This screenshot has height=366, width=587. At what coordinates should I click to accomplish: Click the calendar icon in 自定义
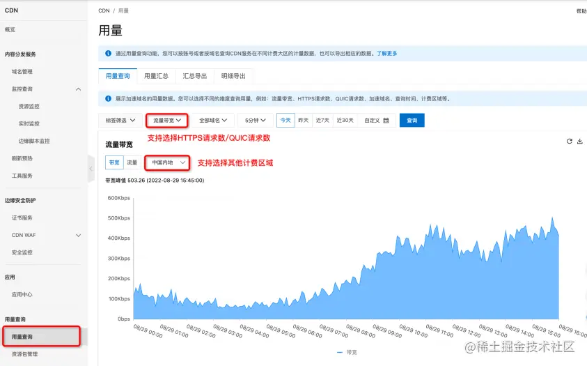pyautogui.click(x=386, y=120)
